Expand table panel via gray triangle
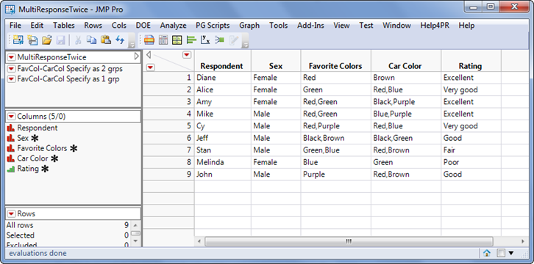The width and height of the screenshot is (534, 264). (x=137, y=56)
